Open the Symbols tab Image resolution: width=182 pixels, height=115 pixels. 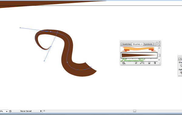click(148, 44)
